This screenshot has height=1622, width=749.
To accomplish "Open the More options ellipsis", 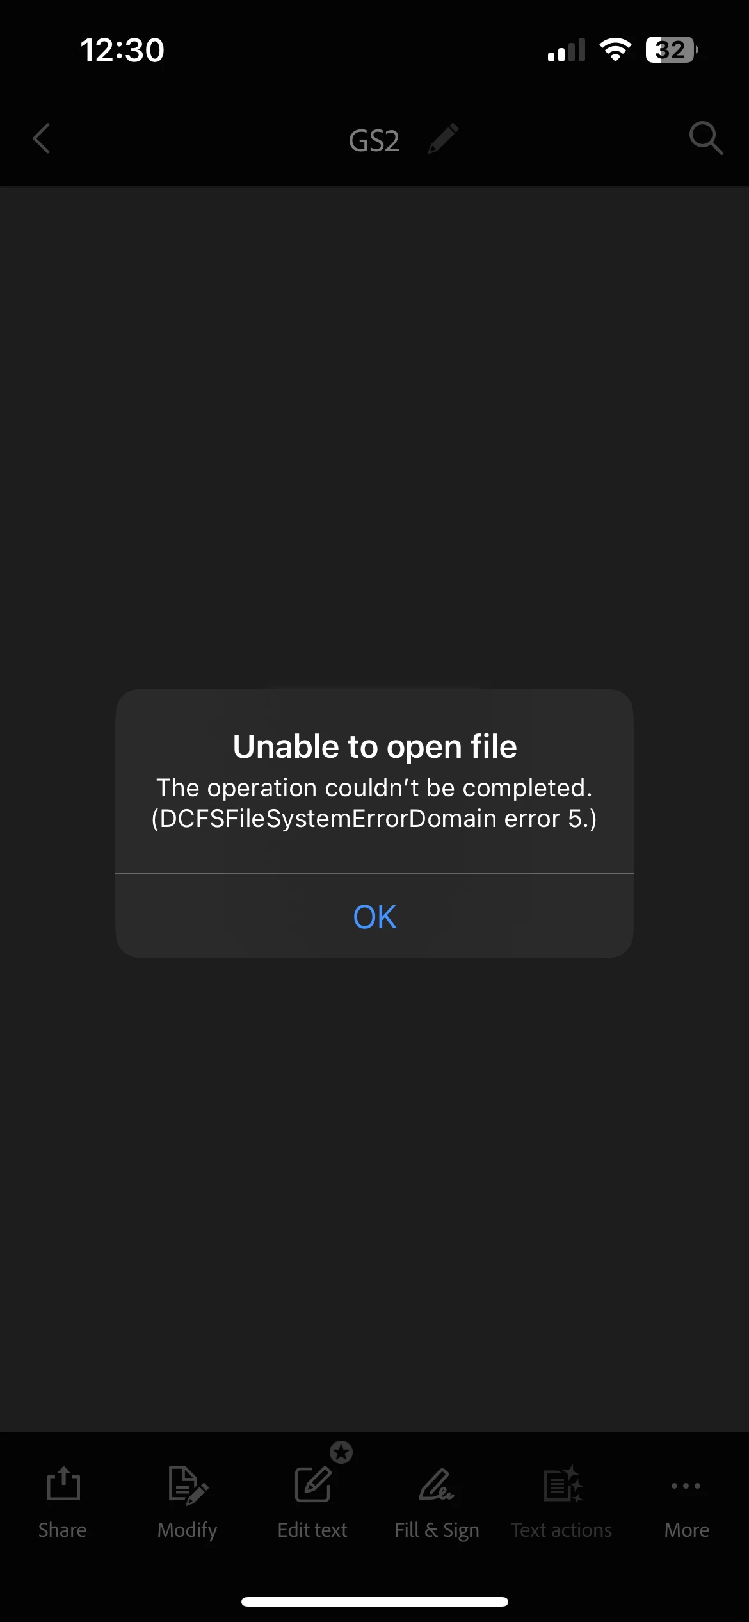I will [686, 1486].
